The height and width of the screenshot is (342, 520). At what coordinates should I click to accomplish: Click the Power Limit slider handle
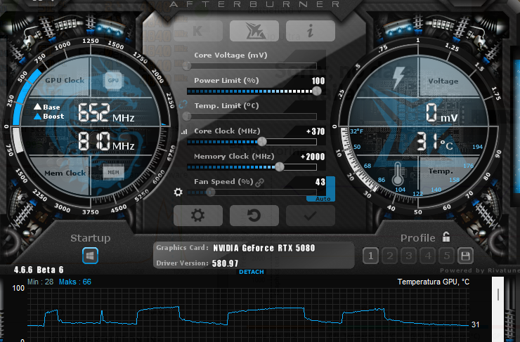317,91
